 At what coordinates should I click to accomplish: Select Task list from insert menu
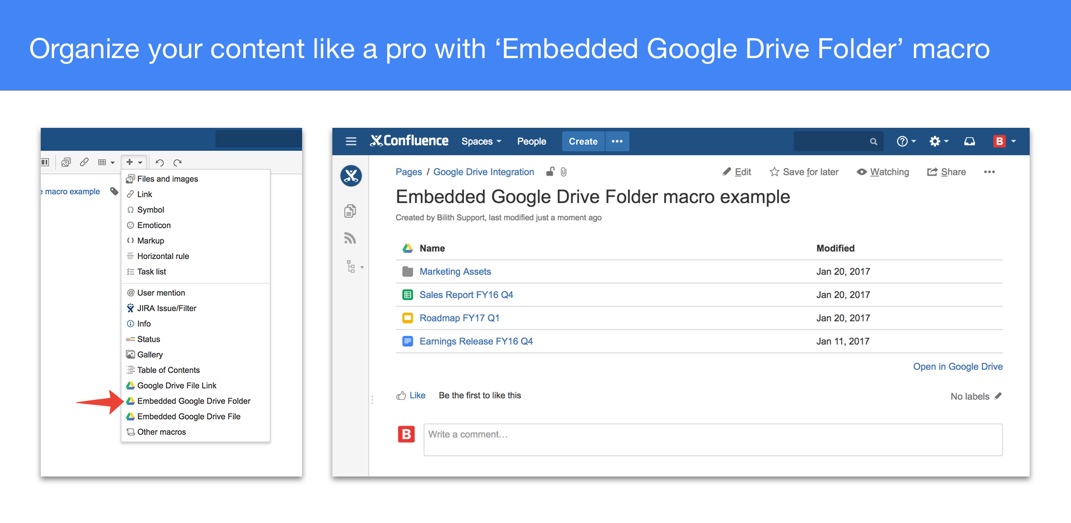(196, 272)
